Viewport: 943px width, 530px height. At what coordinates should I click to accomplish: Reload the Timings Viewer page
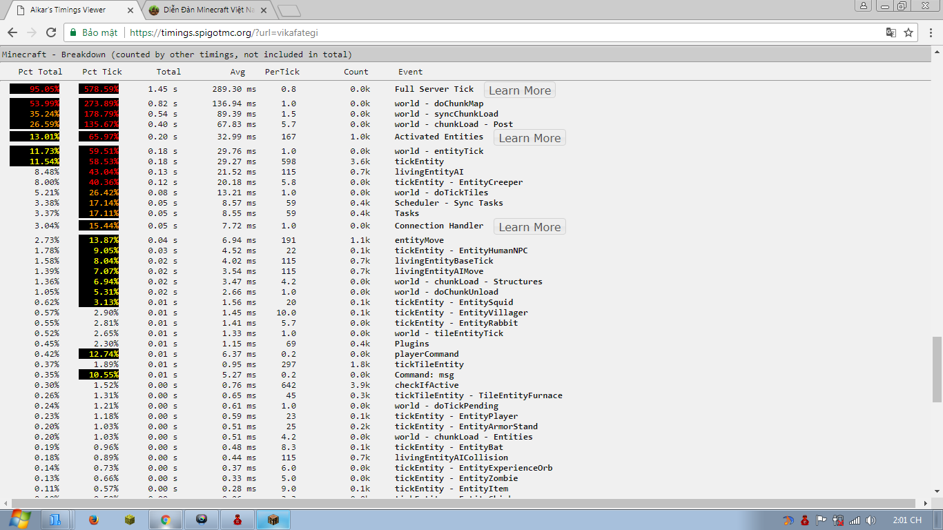(x=51, y=32)
